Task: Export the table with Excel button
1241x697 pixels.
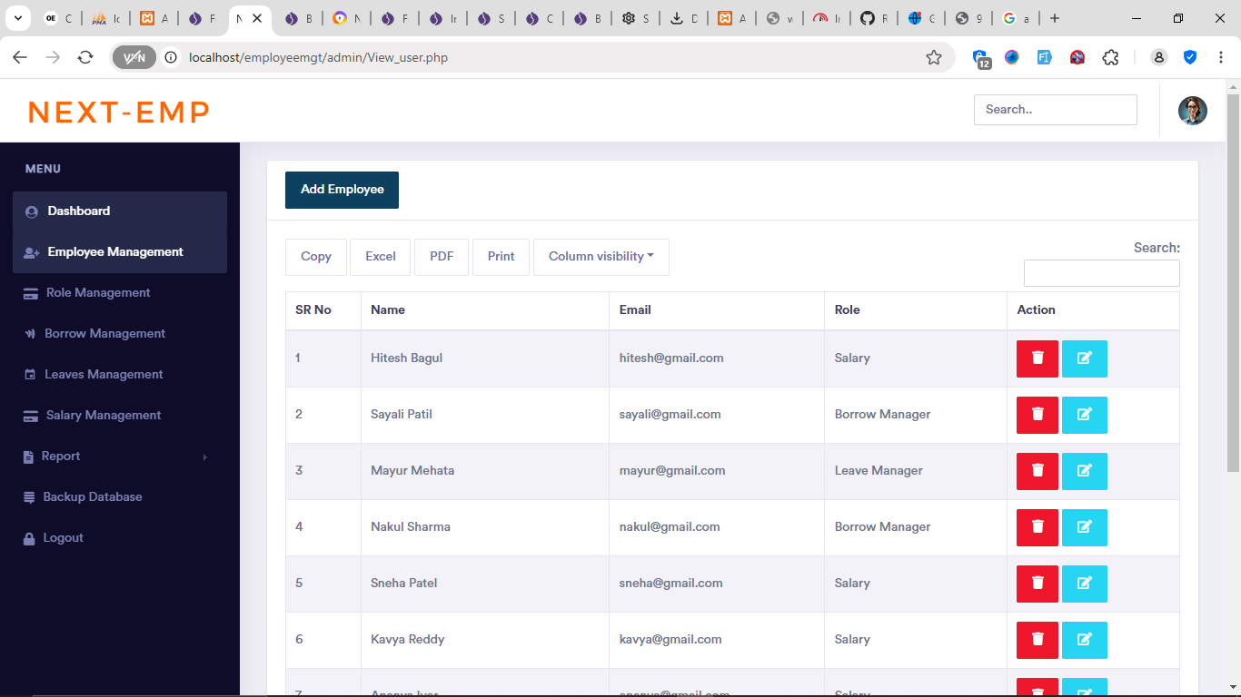Action: point(380,257)
